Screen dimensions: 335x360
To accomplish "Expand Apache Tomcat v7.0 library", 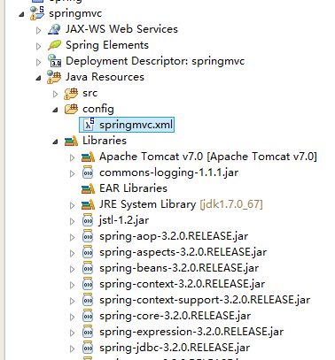I will (x=72, y=157).
